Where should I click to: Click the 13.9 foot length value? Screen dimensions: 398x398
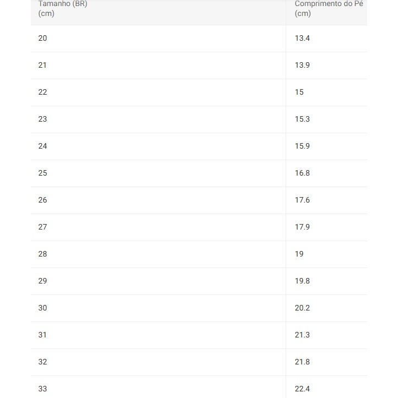pyautogui.click(x=302, y=65)
